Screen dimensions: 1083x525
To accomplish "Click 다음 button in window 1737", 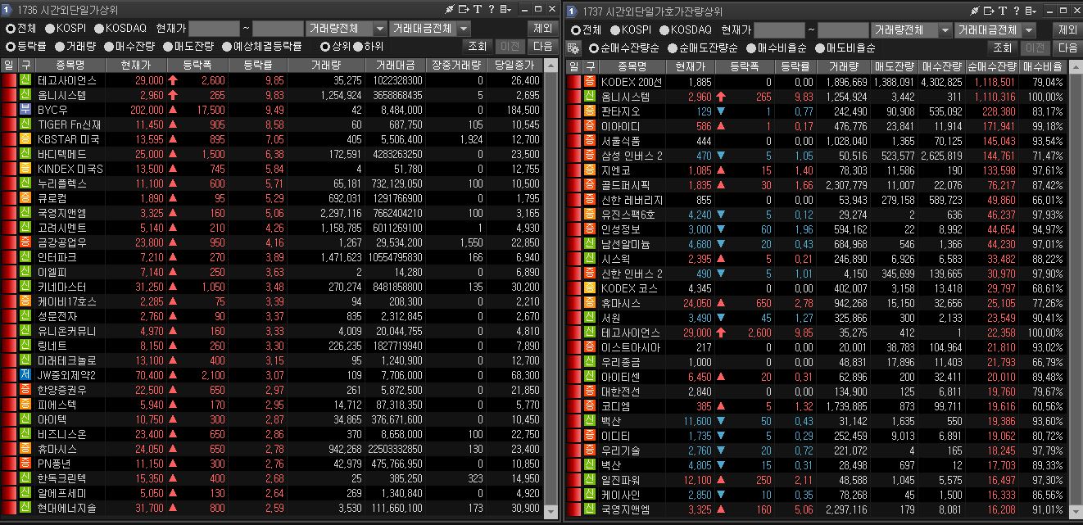I will (1067, 48).
